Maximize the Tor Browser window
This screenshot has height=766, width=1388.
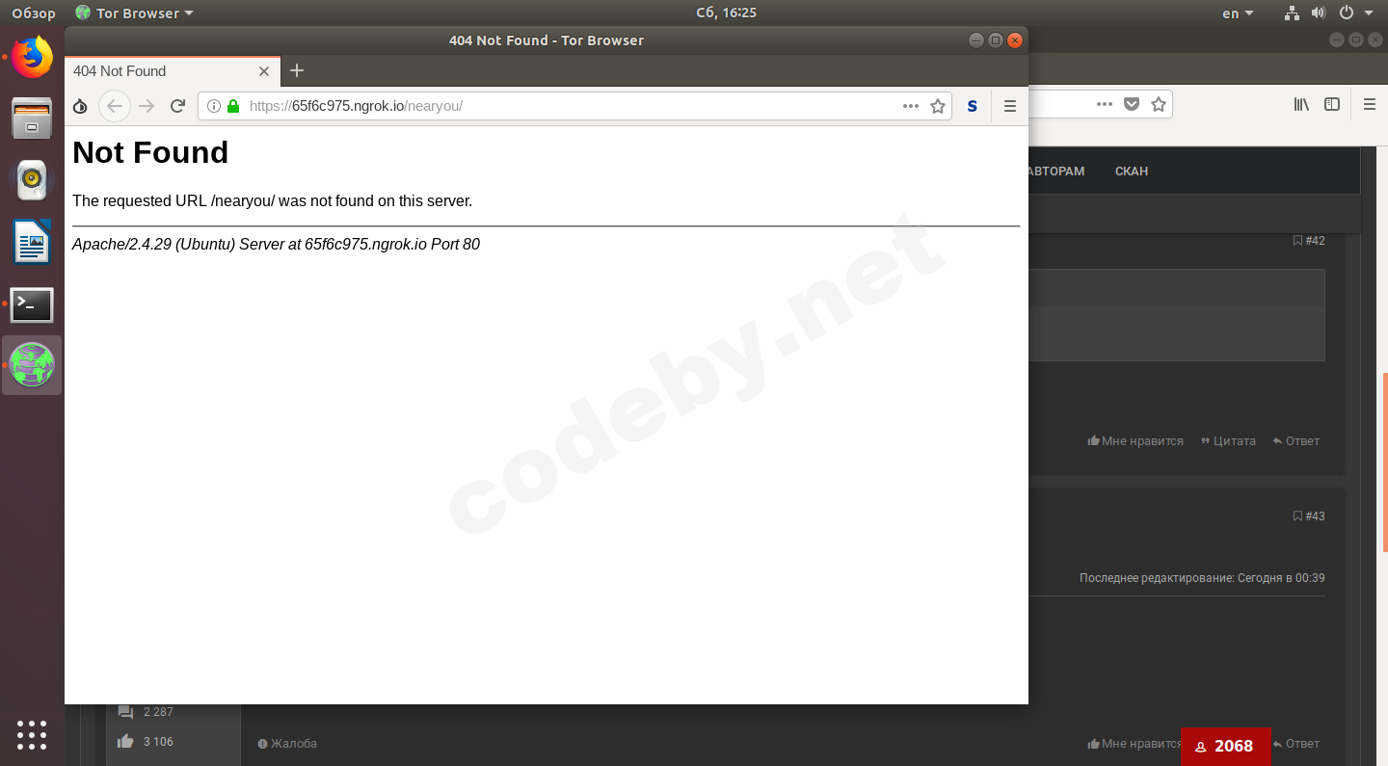point(996,40)
